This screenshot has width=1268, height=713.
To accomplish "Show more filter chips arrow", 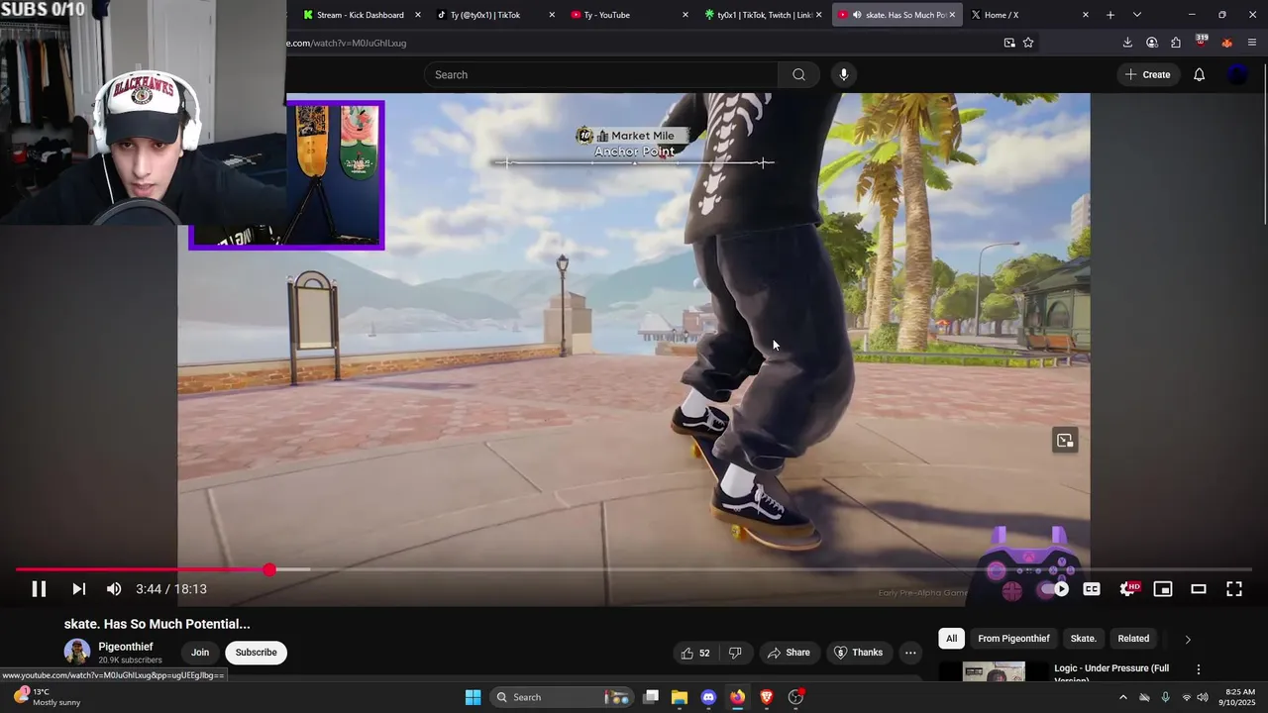I will click(x=1188, y=639).
